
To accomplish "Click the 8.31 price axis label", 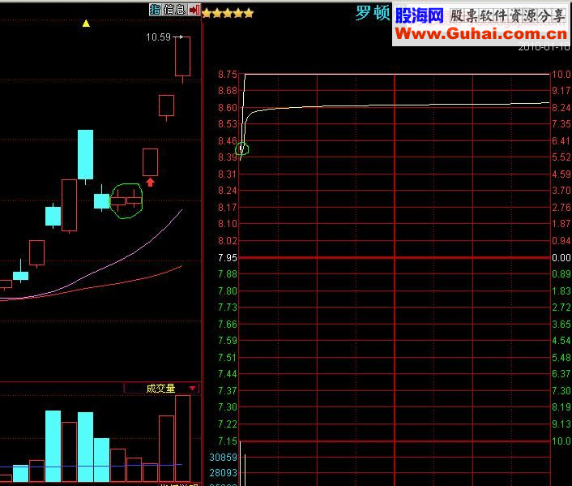I will coord(228,174).
